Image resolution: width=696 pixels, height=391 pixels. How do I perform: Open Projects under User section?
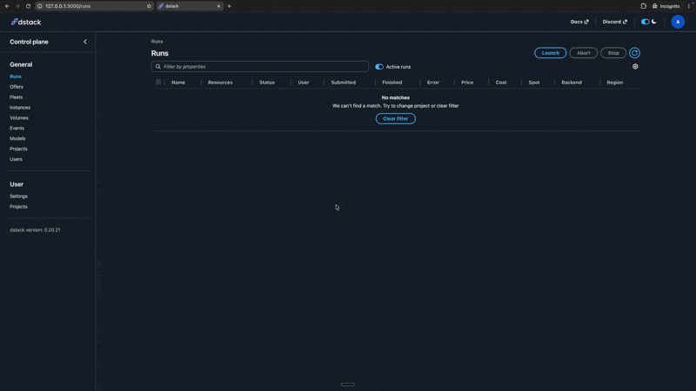[x=18, y=207]
